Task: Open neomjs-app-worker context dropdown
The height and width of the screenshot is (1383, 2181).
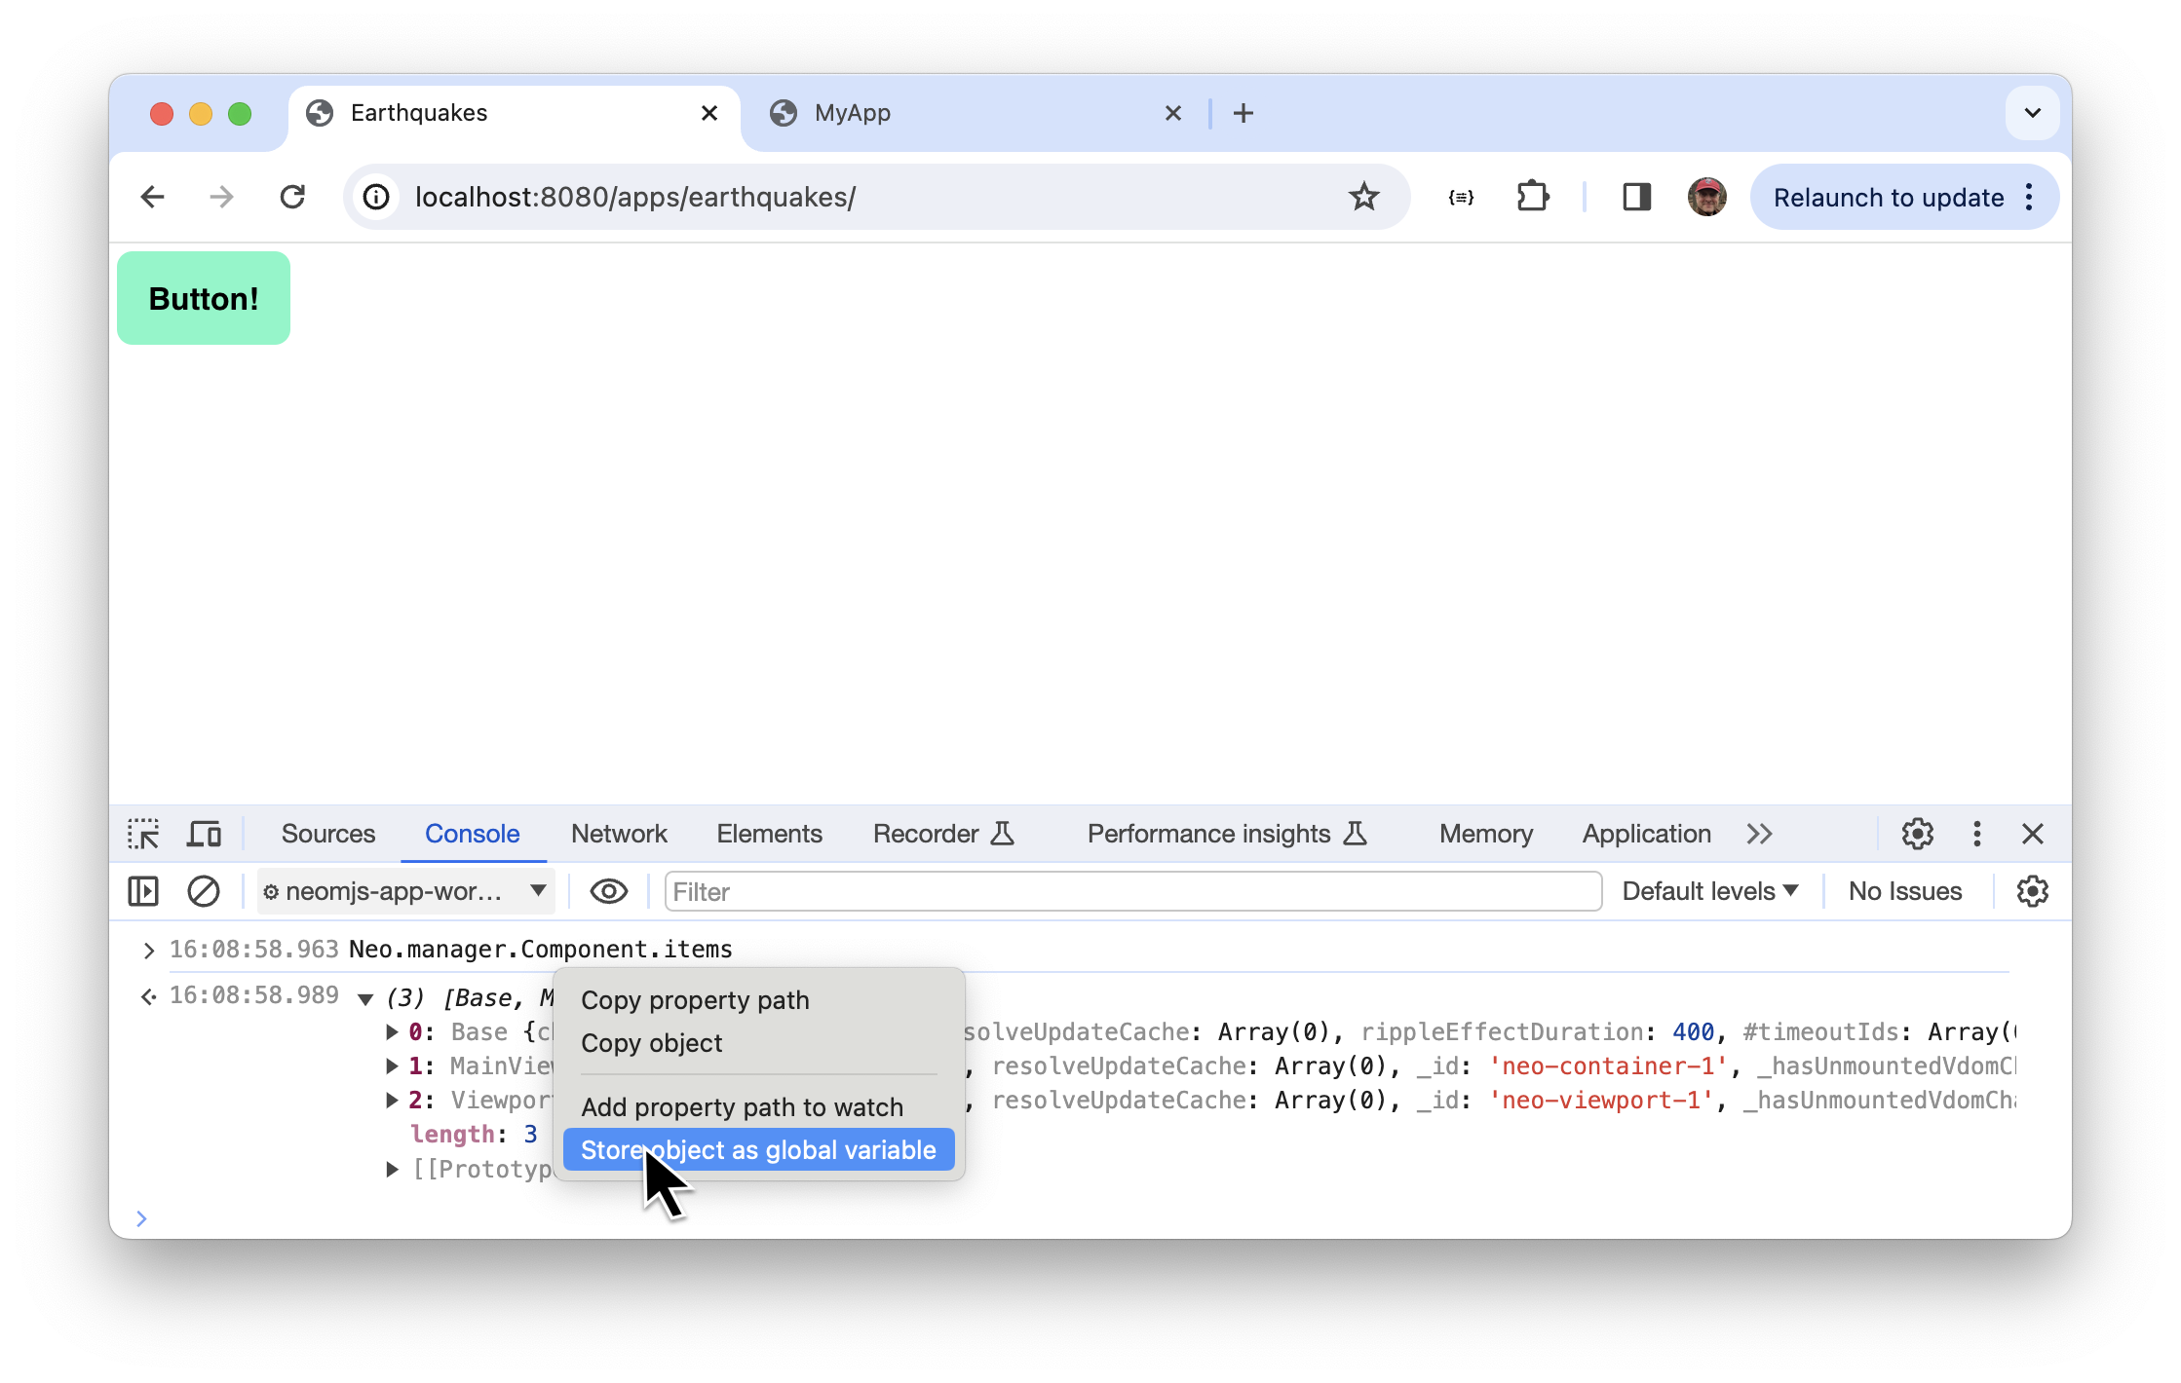Action: click(406, 891)
